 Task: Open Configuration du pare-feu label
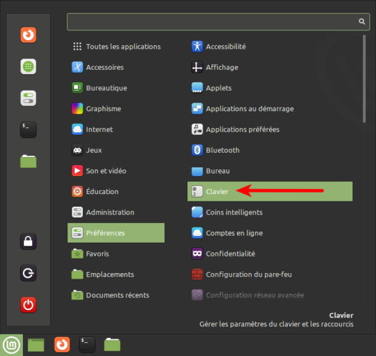249,274
